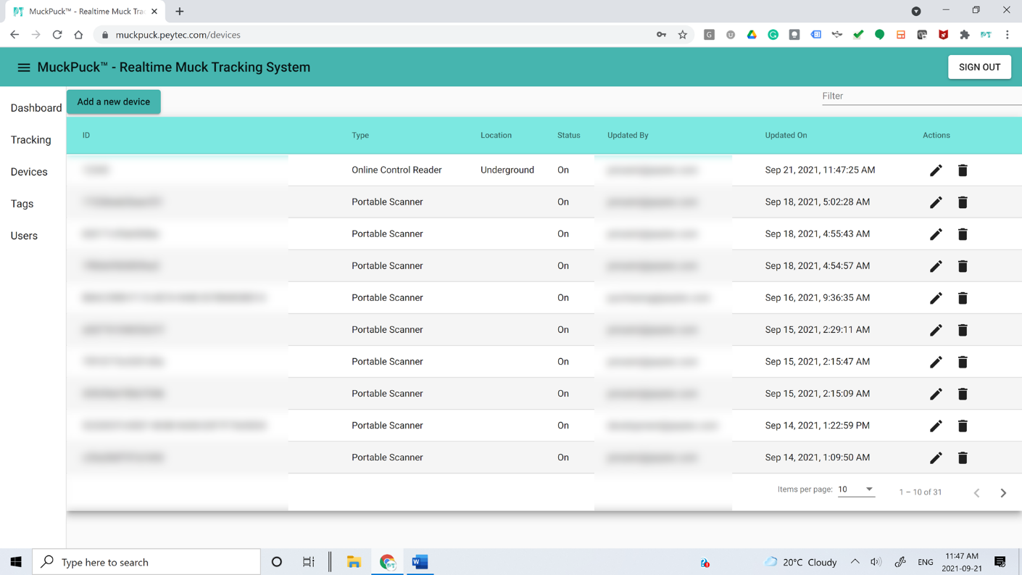The height and width of the screenshot is (575, 1022).
Task: Edit device updated Sep 18, 4:55:43 AM
Action: tap(936, 234)
